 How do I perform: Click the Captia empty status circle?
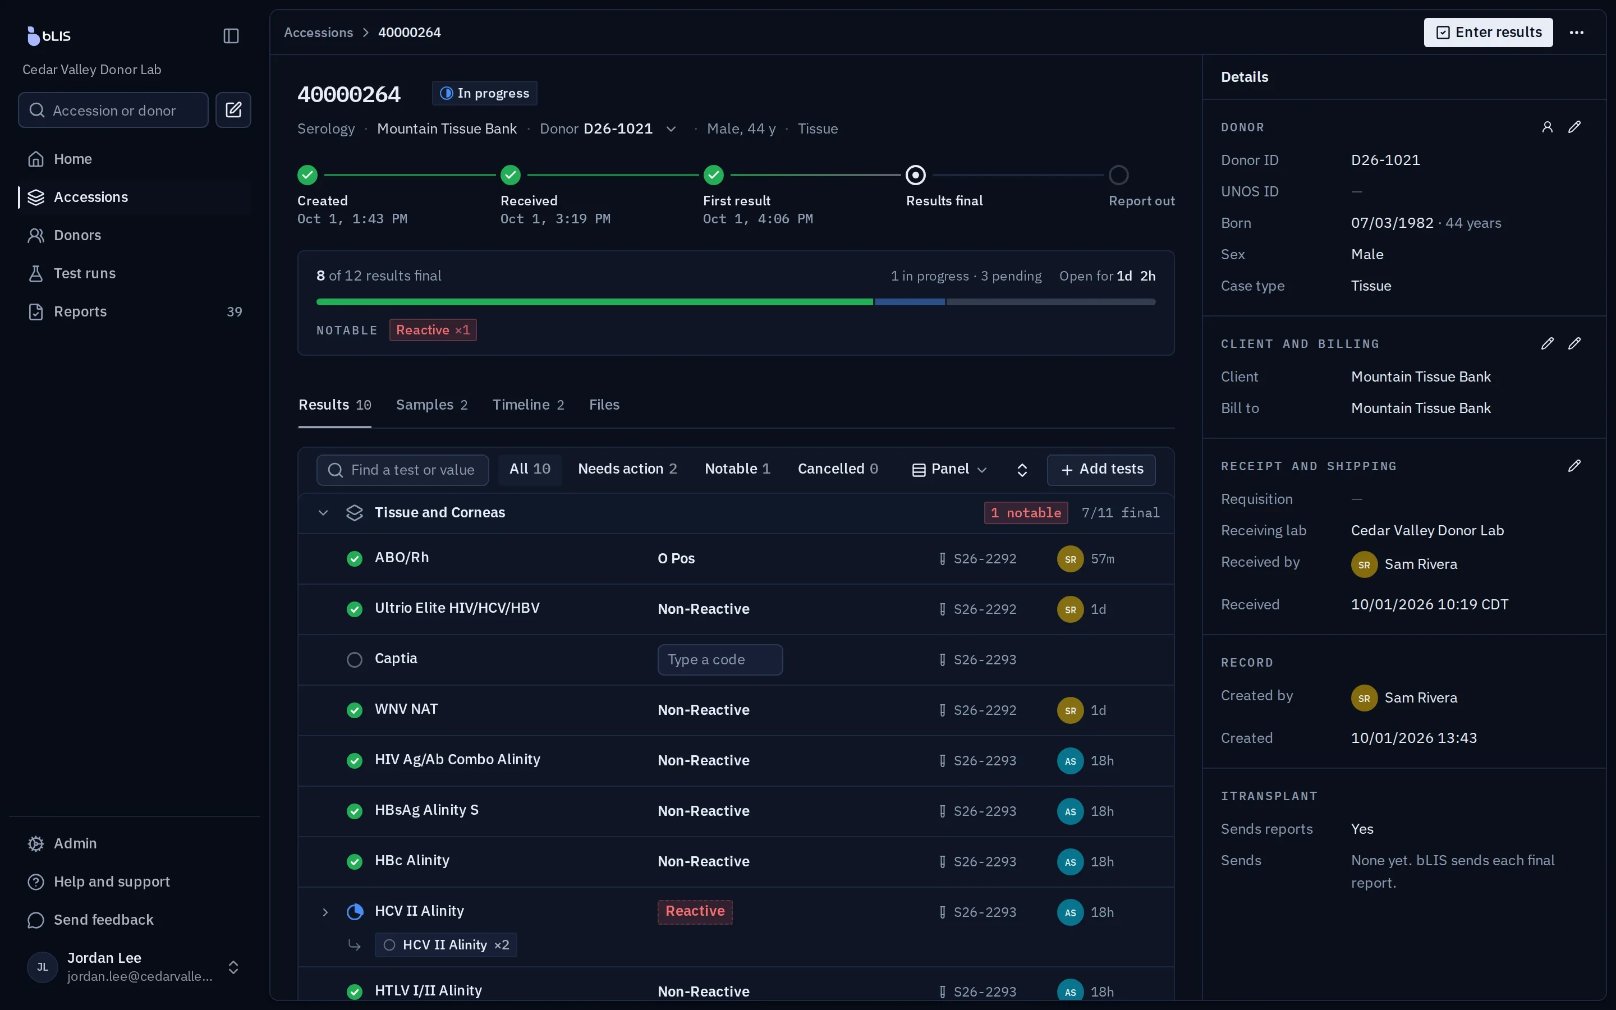click(x=355, y=660)
